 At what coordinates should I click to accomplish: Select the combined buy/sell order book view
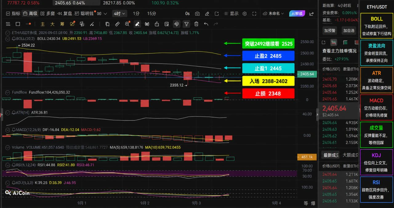click(x=334, y=42)
